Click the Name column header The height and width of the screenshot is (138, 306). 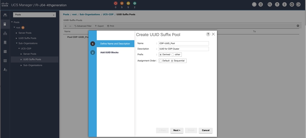click(x=67, y=31)
